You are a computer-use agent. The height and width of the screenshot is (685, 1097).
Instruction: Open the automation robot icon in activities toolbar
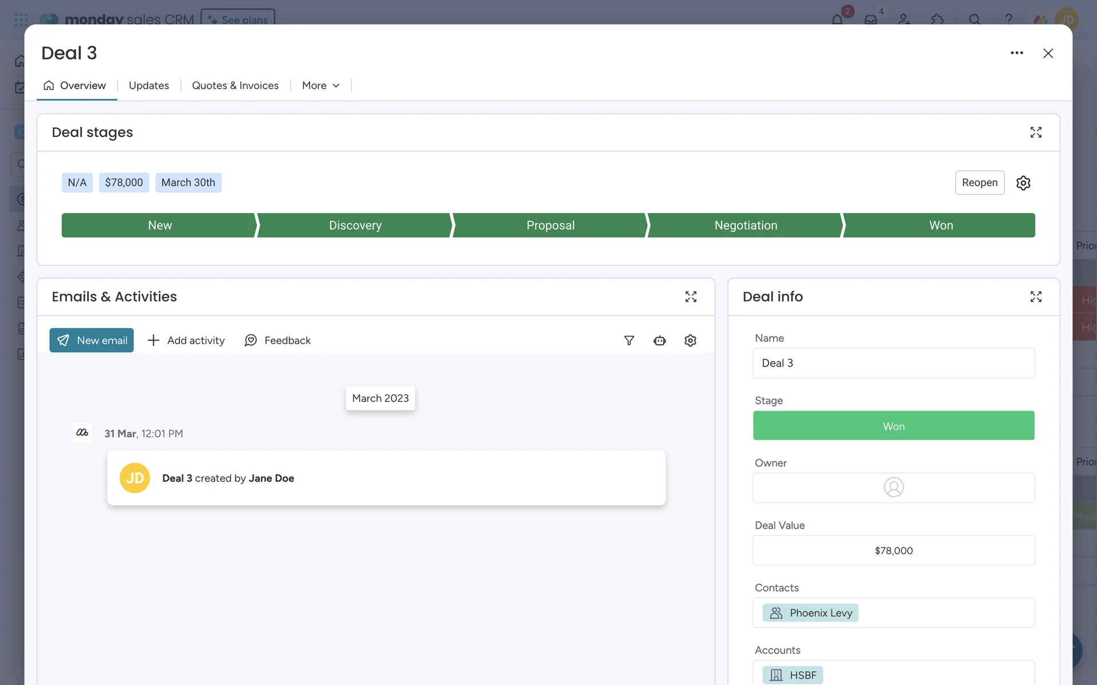659,340
